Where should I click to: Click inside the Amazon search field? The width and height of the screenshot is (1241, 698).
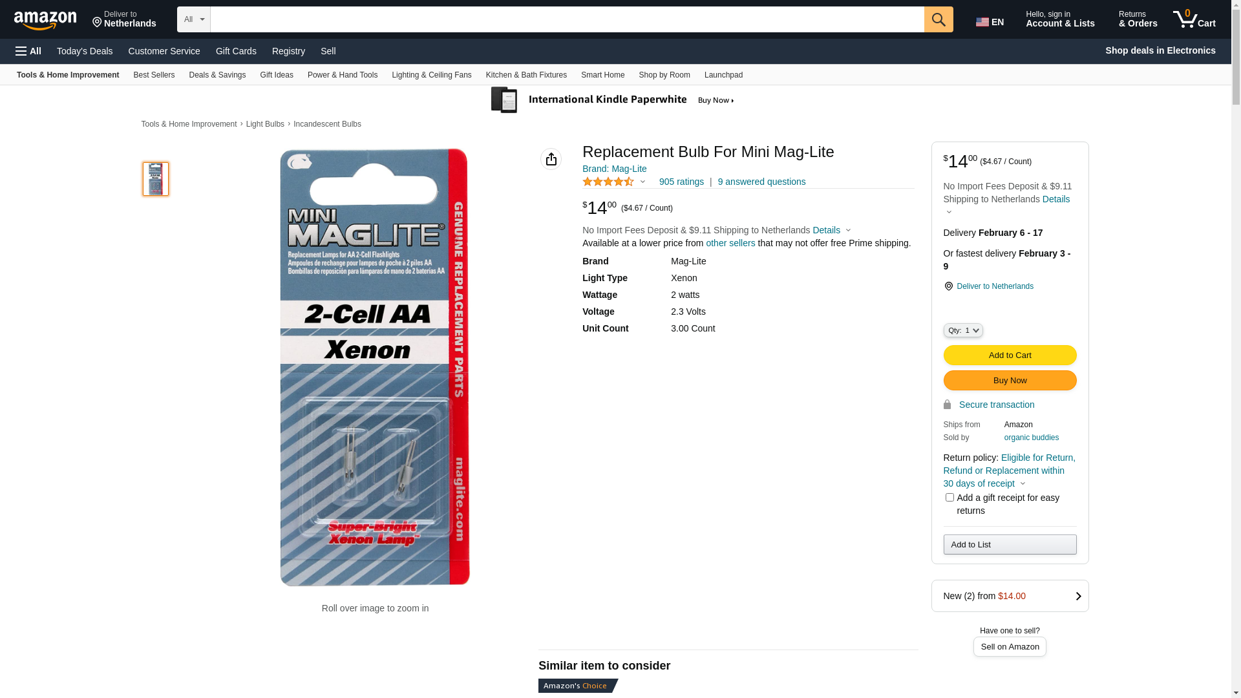567,19
